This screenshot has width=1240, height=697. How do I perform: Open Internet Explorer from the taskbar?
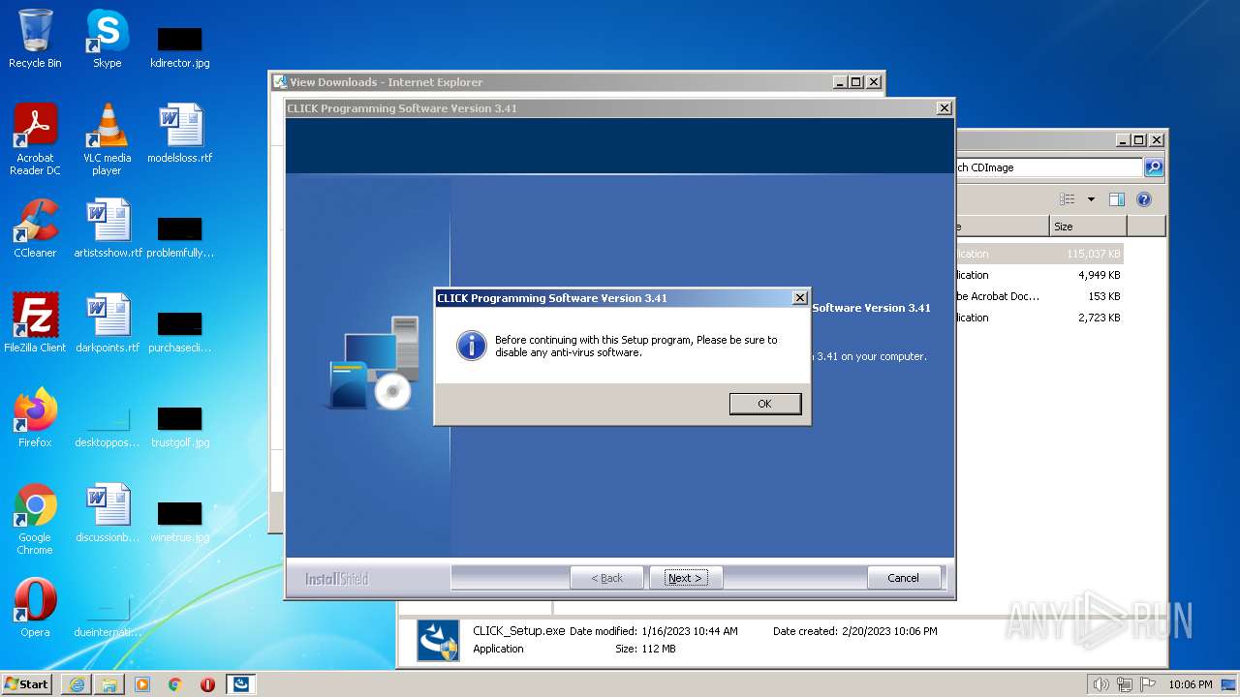coord(77,684)
